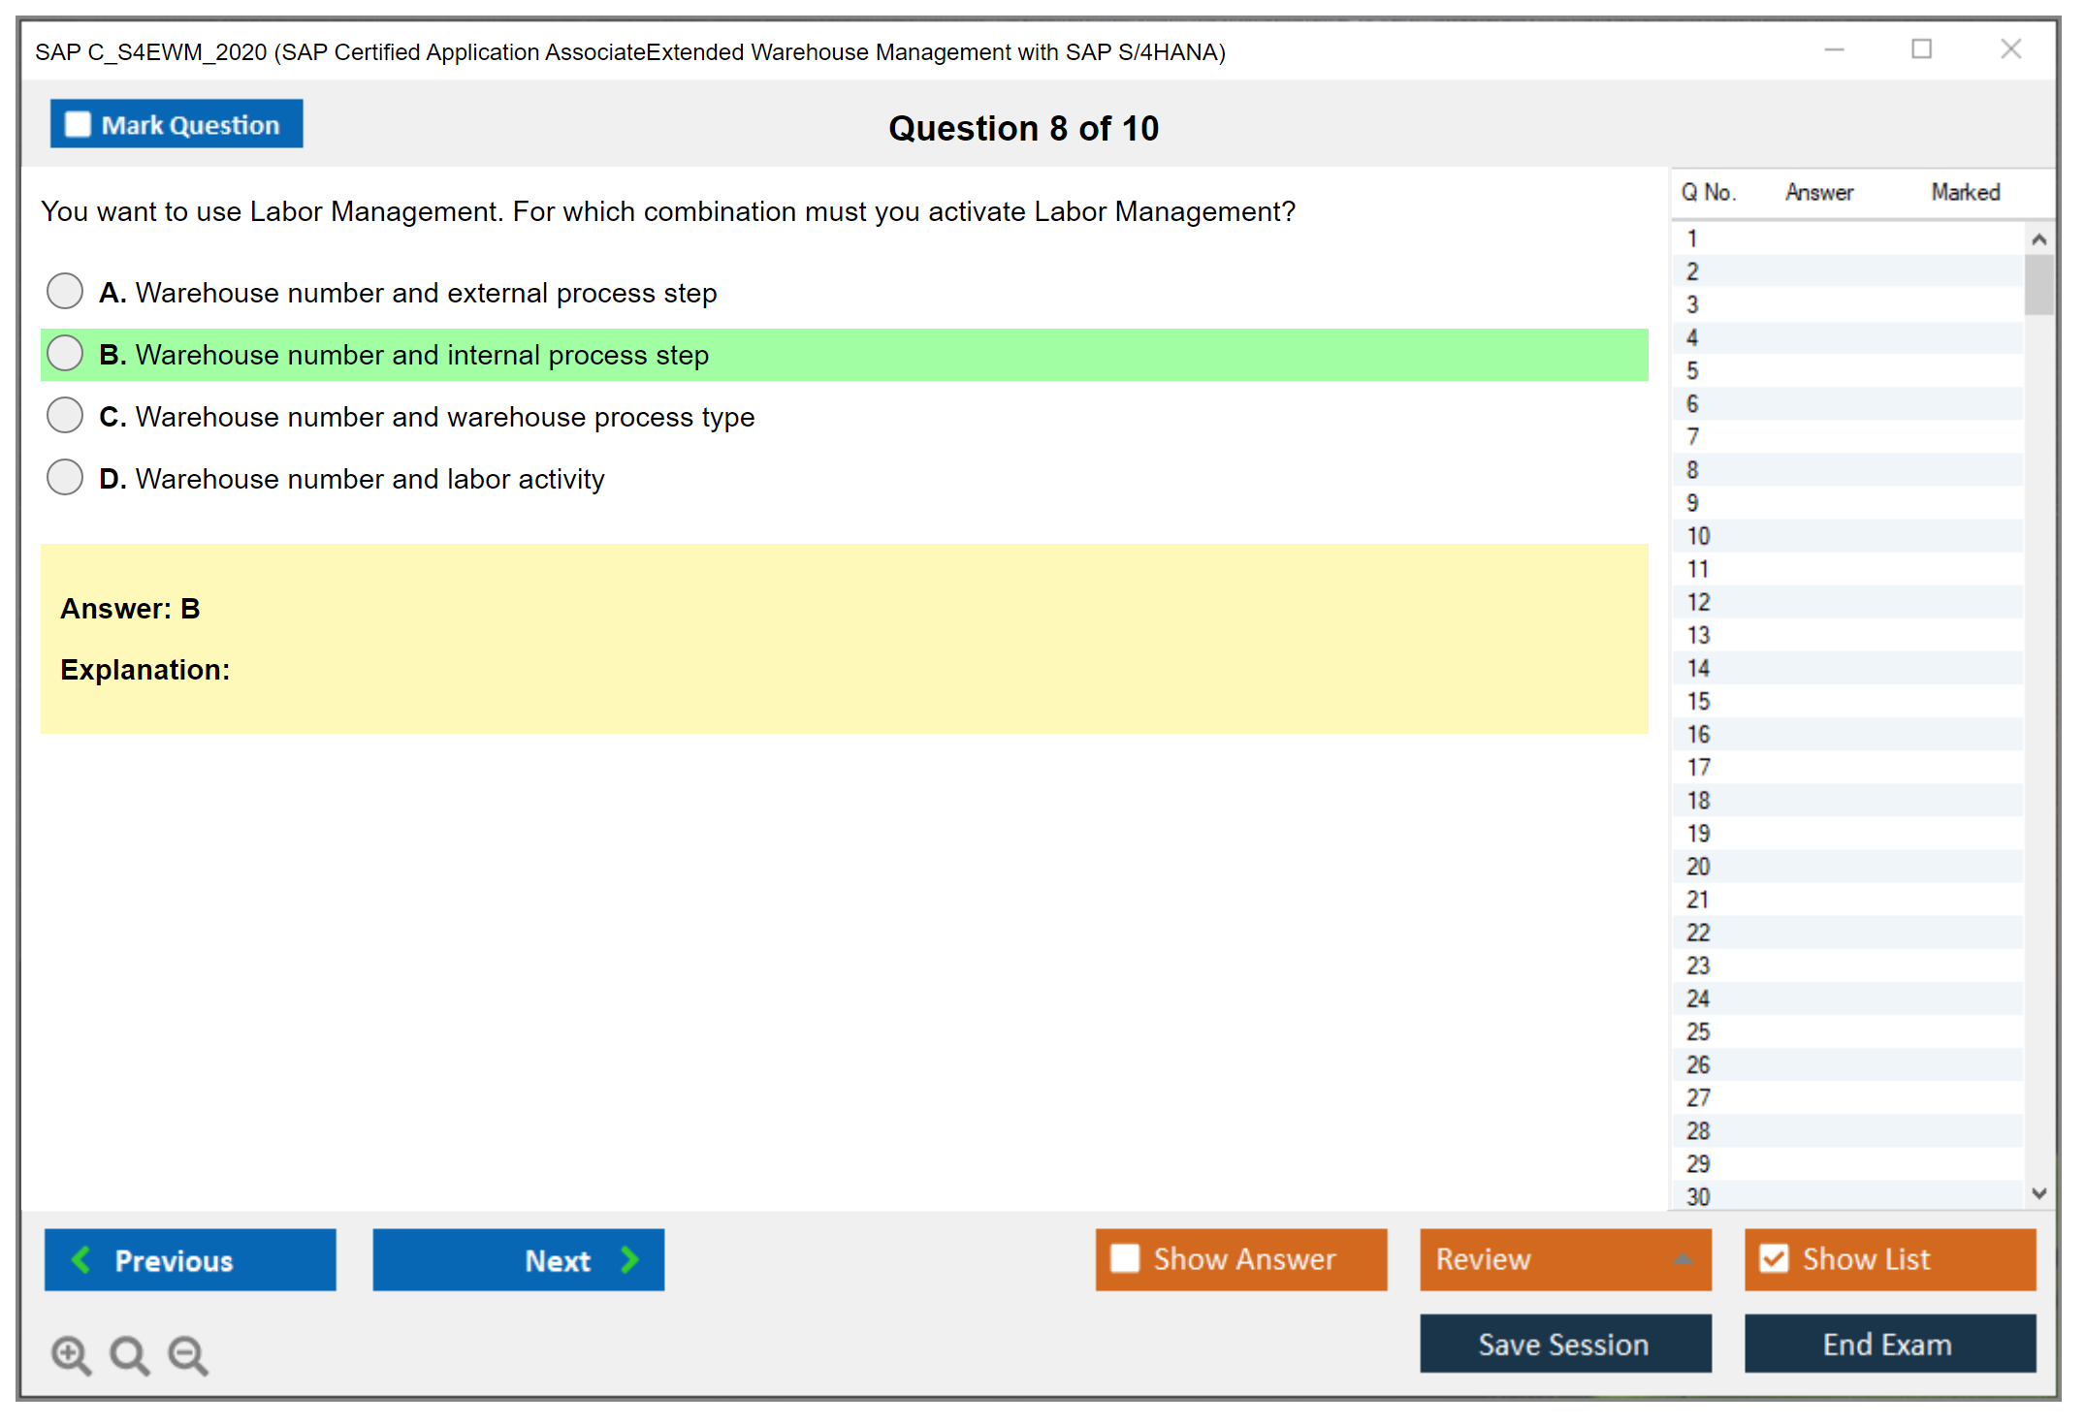The image size is (2085, 1425).
Task: Uncheck the Show List checkbox
Action: pos(1774,1258)
